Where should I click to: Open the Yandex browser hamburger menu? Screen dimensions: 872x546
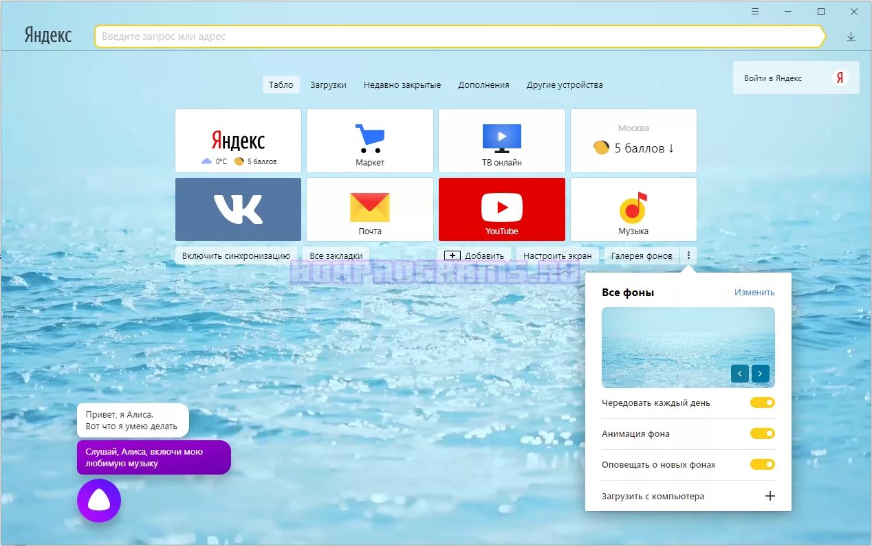tap(755, 12)
